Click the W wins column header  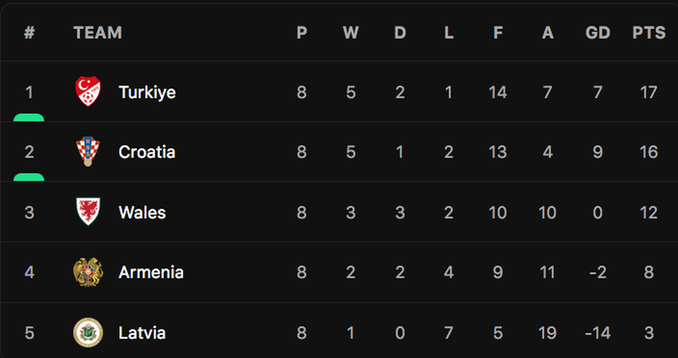(351, 33)
